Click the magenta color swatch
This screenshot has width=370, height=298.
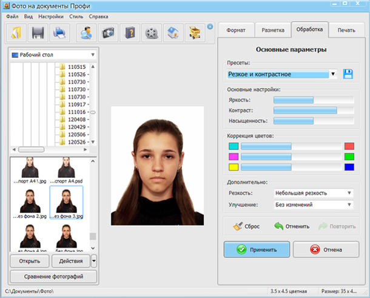tap(234, 157)
